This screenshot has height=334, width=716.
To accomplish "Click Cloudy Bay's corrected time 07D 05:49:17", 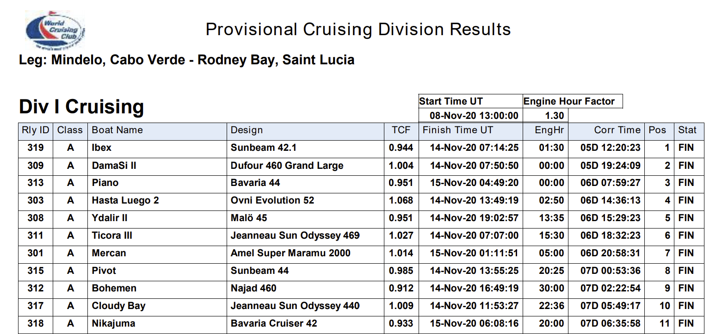I will [x=610, y=306].
